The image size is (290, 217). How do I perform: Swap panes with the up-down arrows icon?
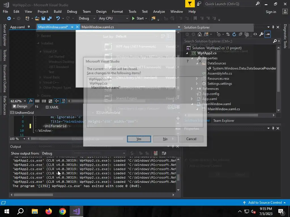click(37, 107)
